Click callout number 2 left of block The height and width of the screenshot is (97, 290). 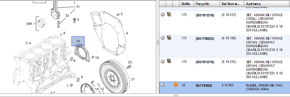(x=27, y=43)
